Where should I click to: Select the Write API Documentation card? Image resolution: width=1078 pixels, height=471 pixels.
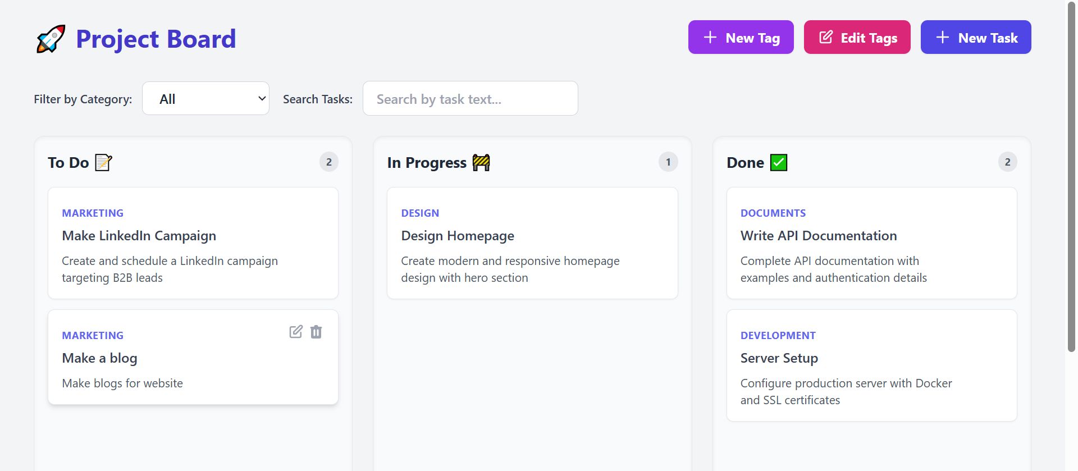tap(871, 243)
